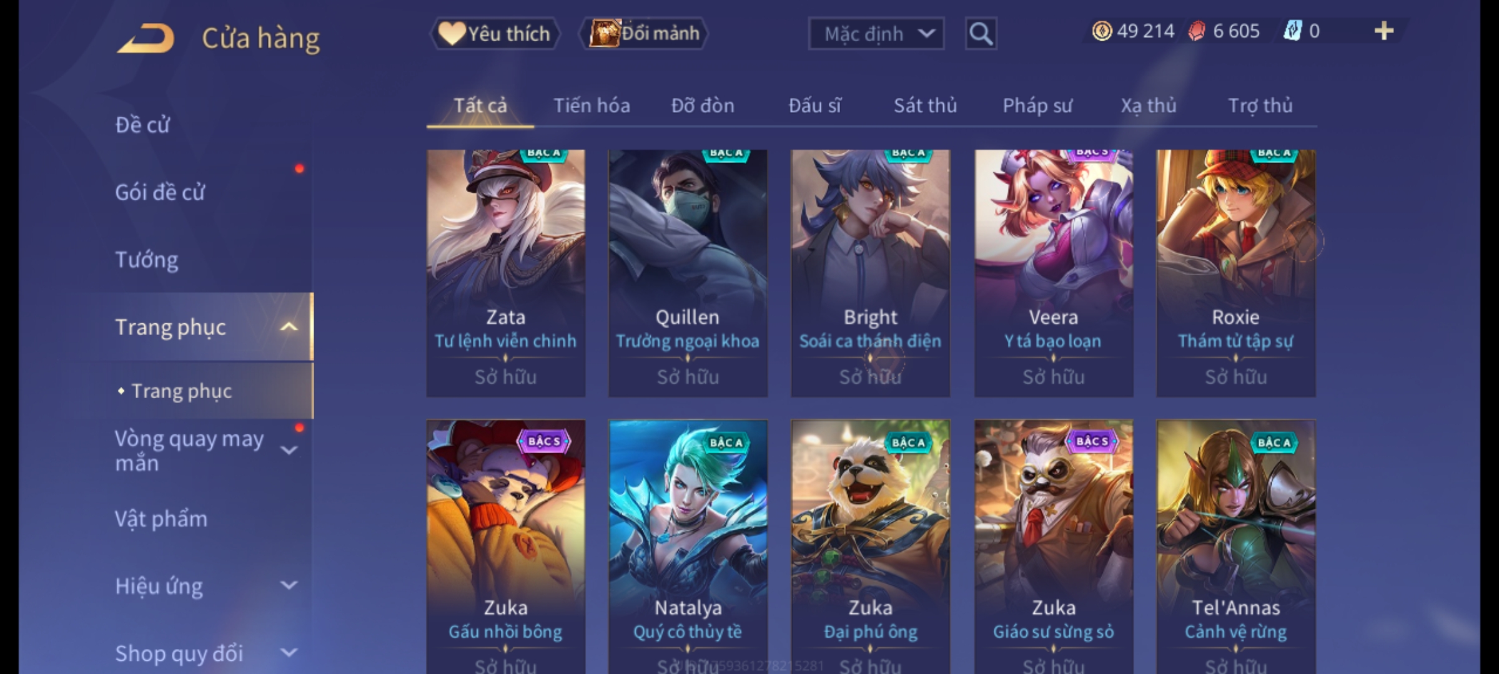The height and width of the screenshot is (674, 1499).
Task: Open search with the magnifier icon
Action: click(981, 34)
